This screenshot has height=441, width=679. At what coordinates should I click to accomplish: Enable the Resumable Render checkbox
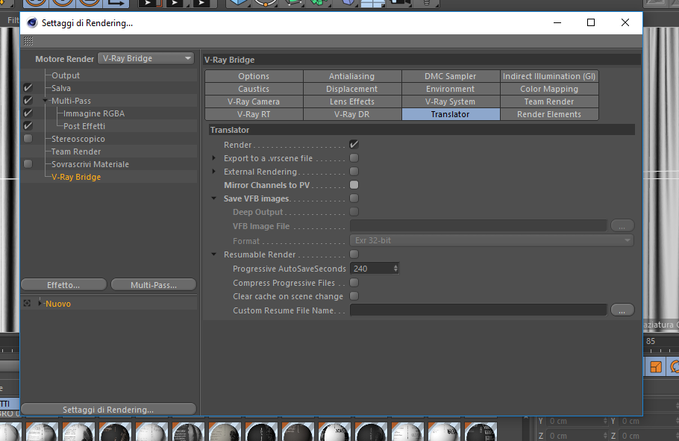[x=354, y=254]
